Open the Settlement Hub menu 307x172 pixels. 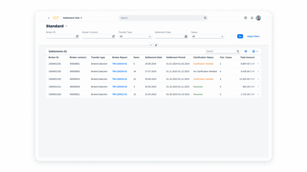tap(72, 18)
